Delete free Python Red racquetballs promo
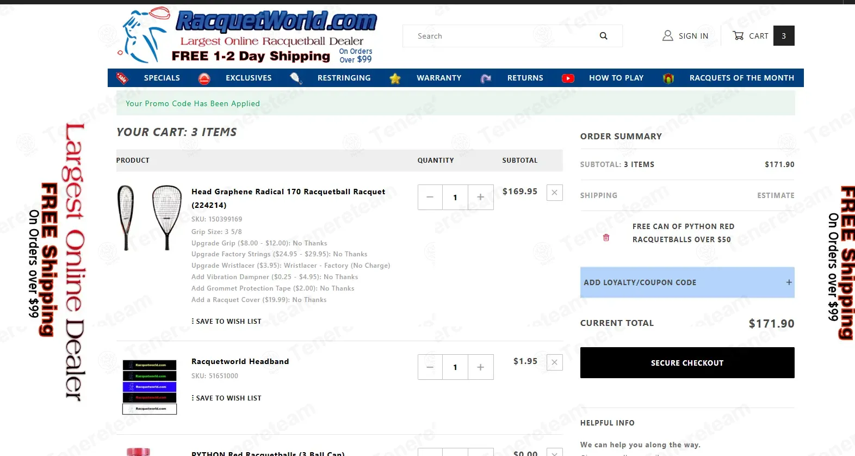Image resolution: width=855 pixels, height=456 pixels. click(606, 237)
